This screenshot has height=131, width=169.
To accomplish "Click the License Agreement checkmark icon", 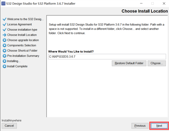I will [x=4, y=24].
